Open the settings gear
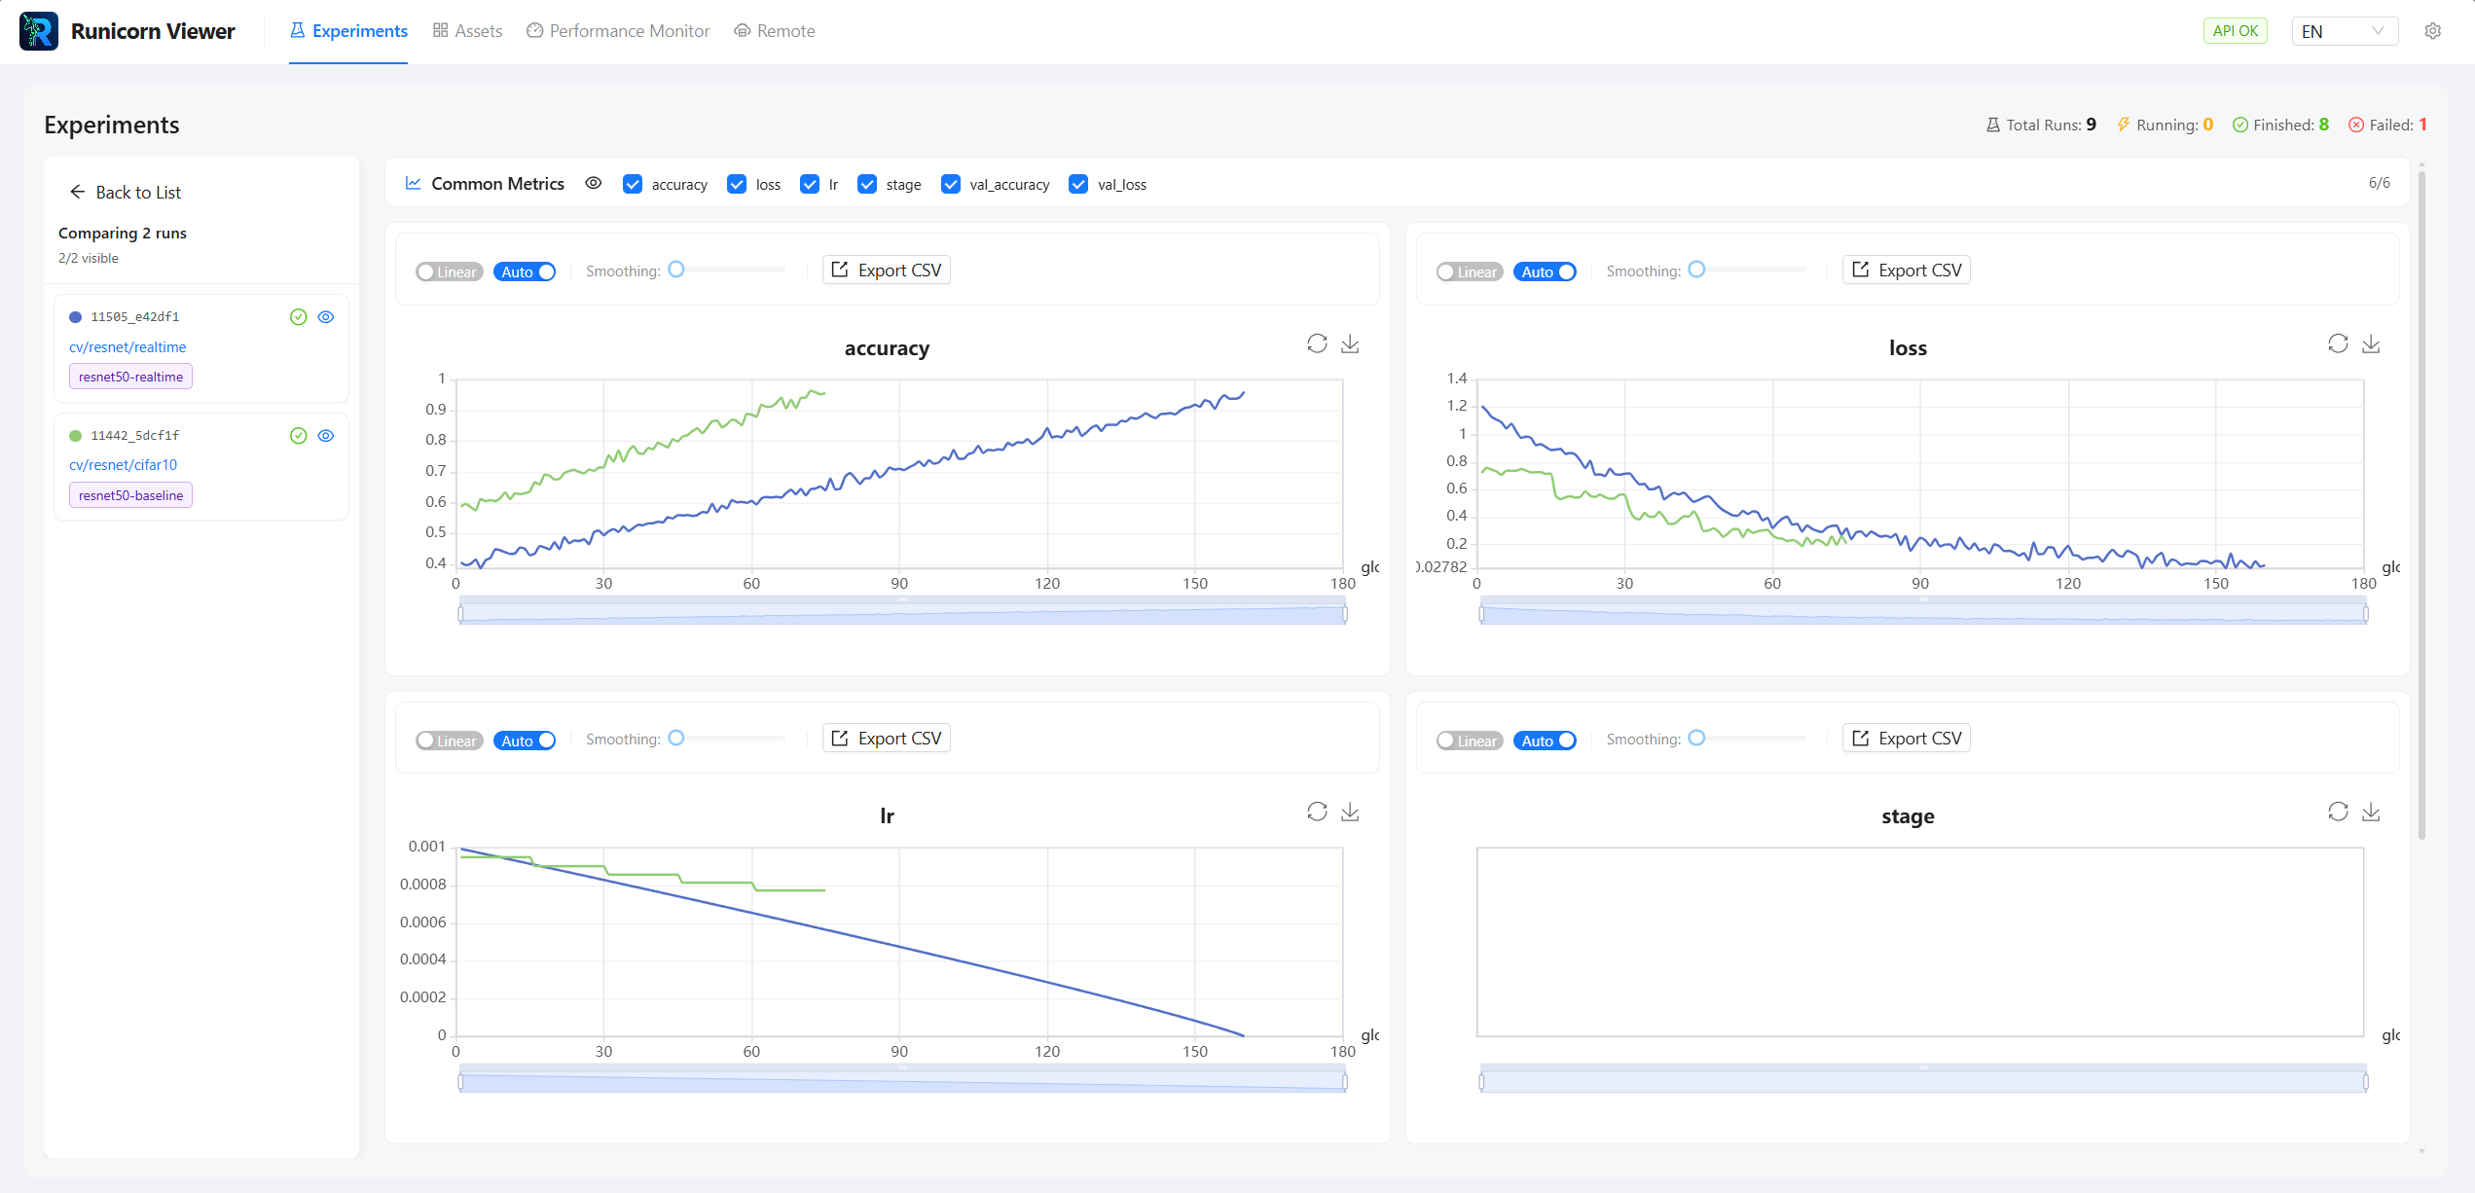The height and width of the screenshot is (1193, 2475). click(x=2433, y=30)
